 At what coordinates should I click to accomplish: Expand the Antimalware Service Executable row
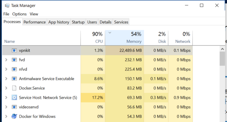(x=6, y=79)
